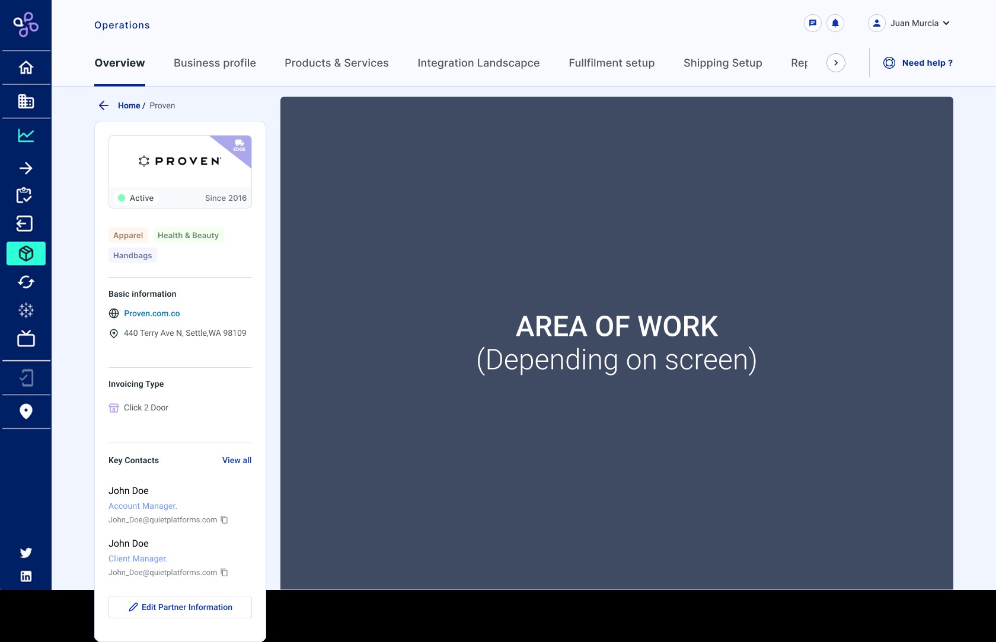Open the Shipping Setup tab

pyautogui.click(x=723, y=63)
